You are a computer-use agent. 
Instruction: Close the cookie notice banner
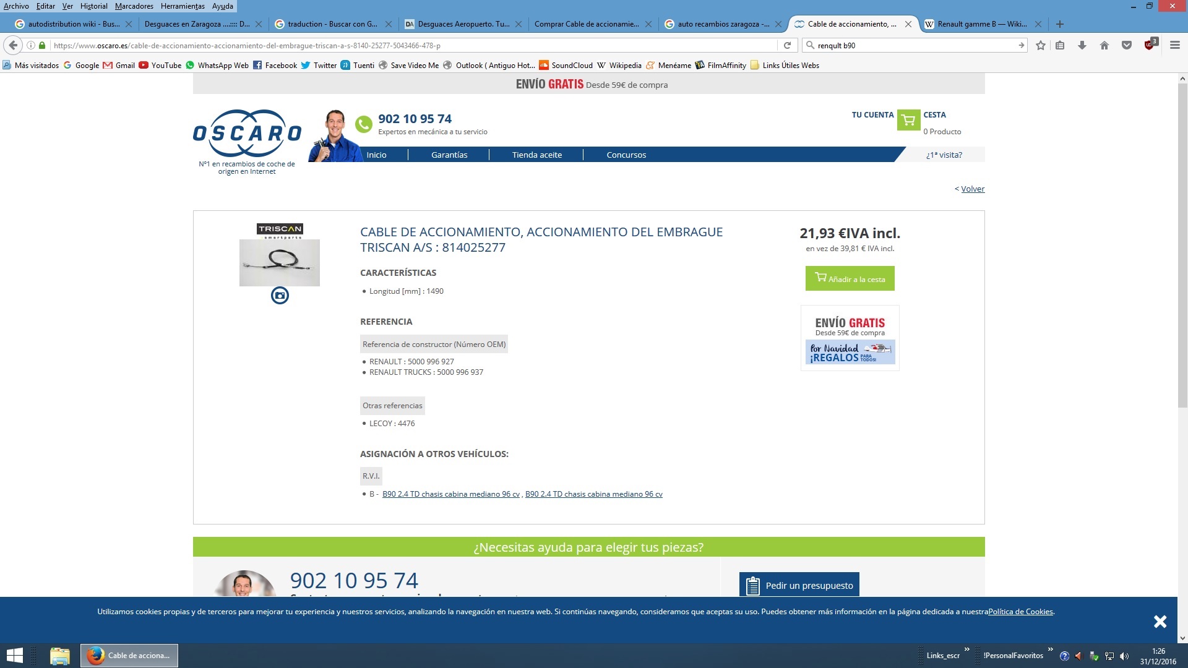coord(1160,622)
